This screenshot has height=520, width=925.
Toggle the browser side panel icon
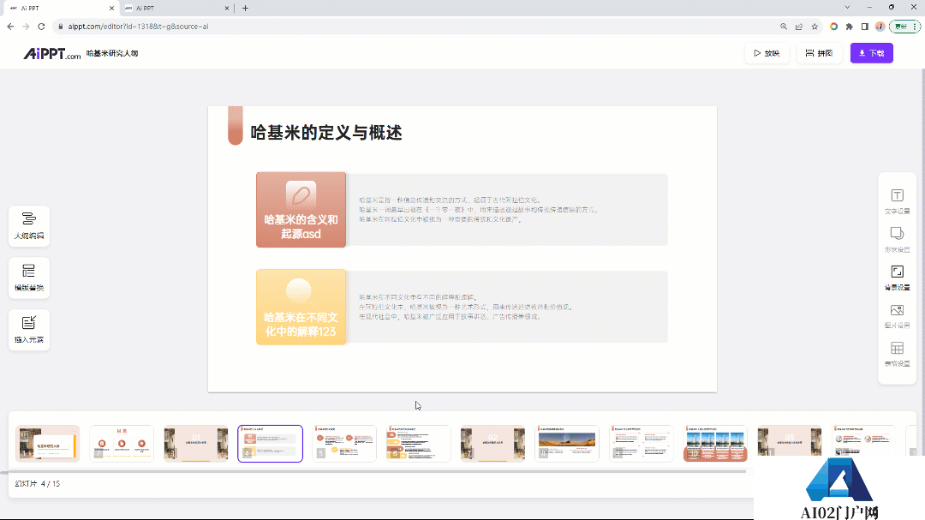(865, 27)
